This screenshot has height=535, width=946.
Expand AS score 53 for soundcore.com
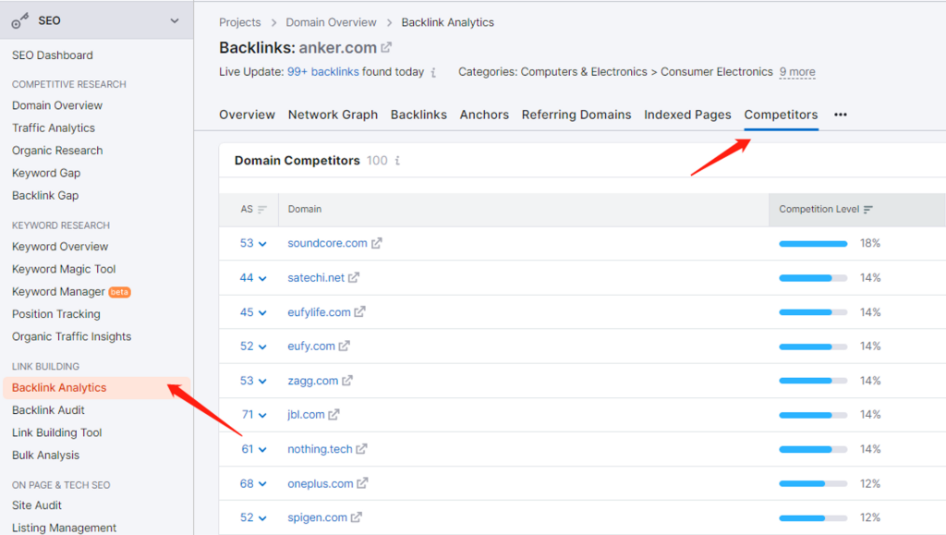click(x=253, y=243)
